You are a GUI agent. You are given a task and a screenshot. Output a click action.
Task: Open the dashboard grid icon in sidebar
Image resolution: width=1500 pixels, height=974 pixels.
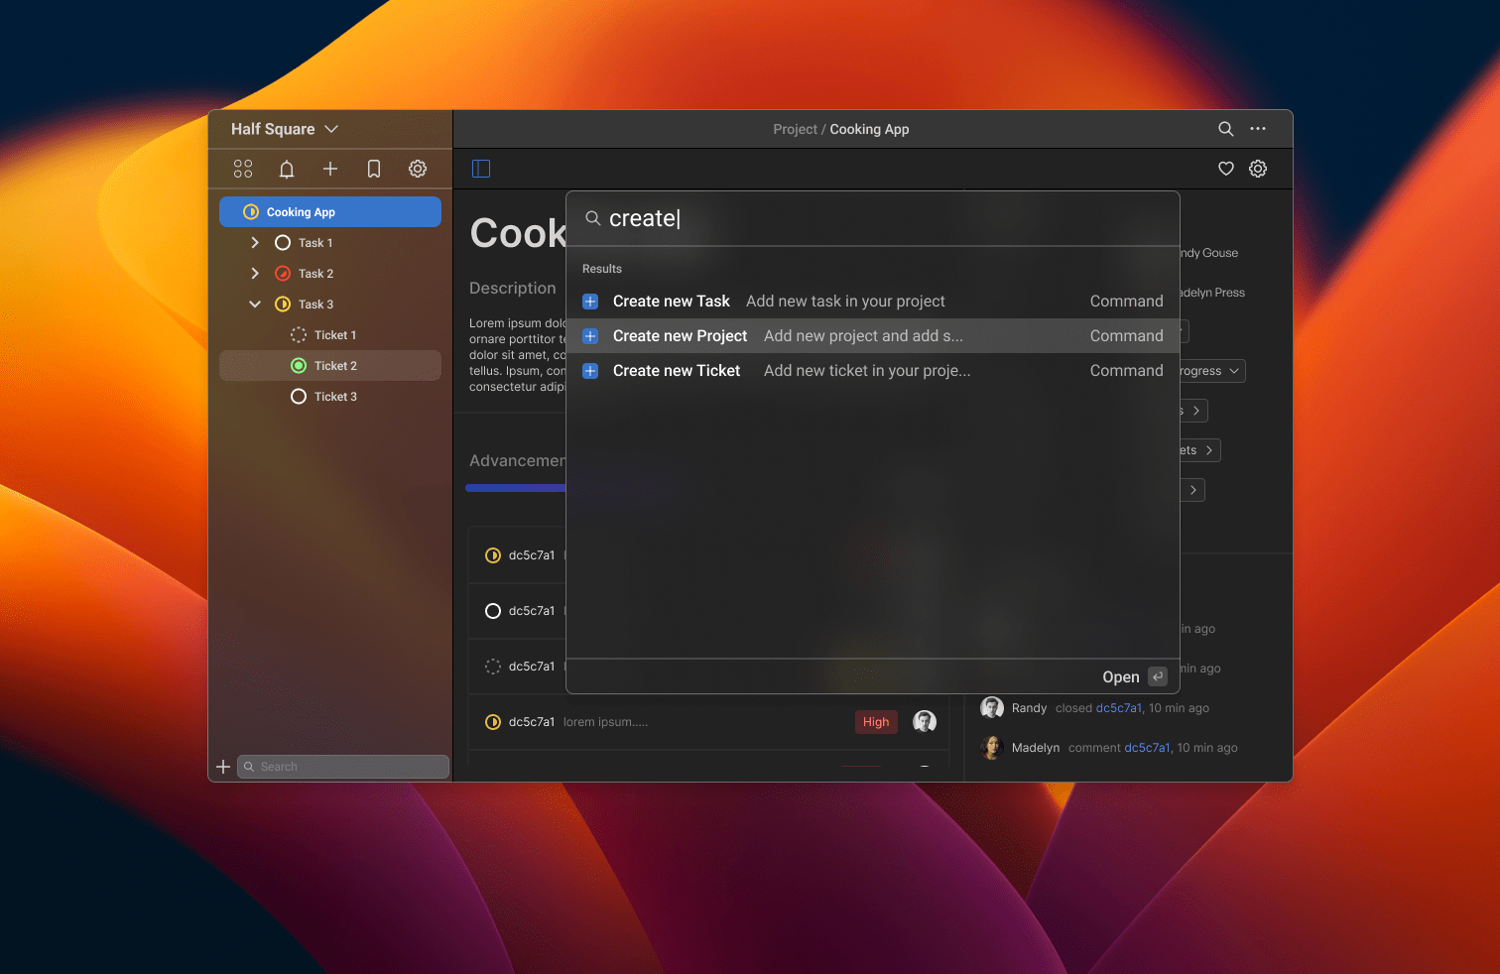[x=243, y=169]
